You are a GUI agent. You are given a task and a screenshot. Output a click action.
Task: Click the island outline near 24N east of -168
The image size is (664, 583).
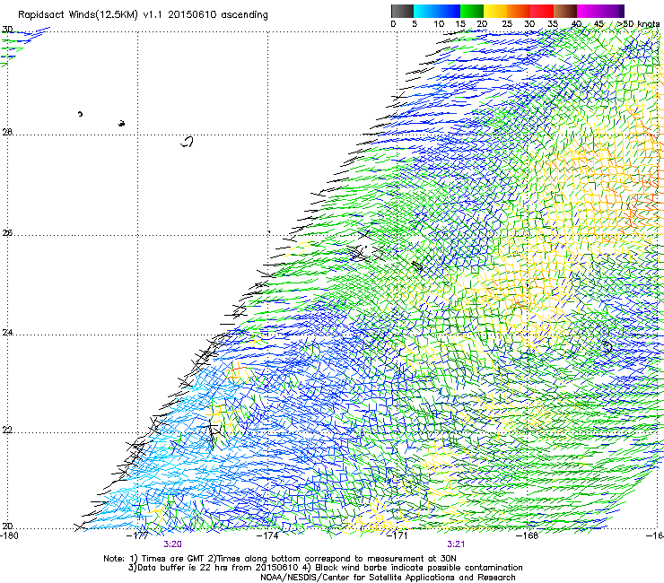click(607, 347)
